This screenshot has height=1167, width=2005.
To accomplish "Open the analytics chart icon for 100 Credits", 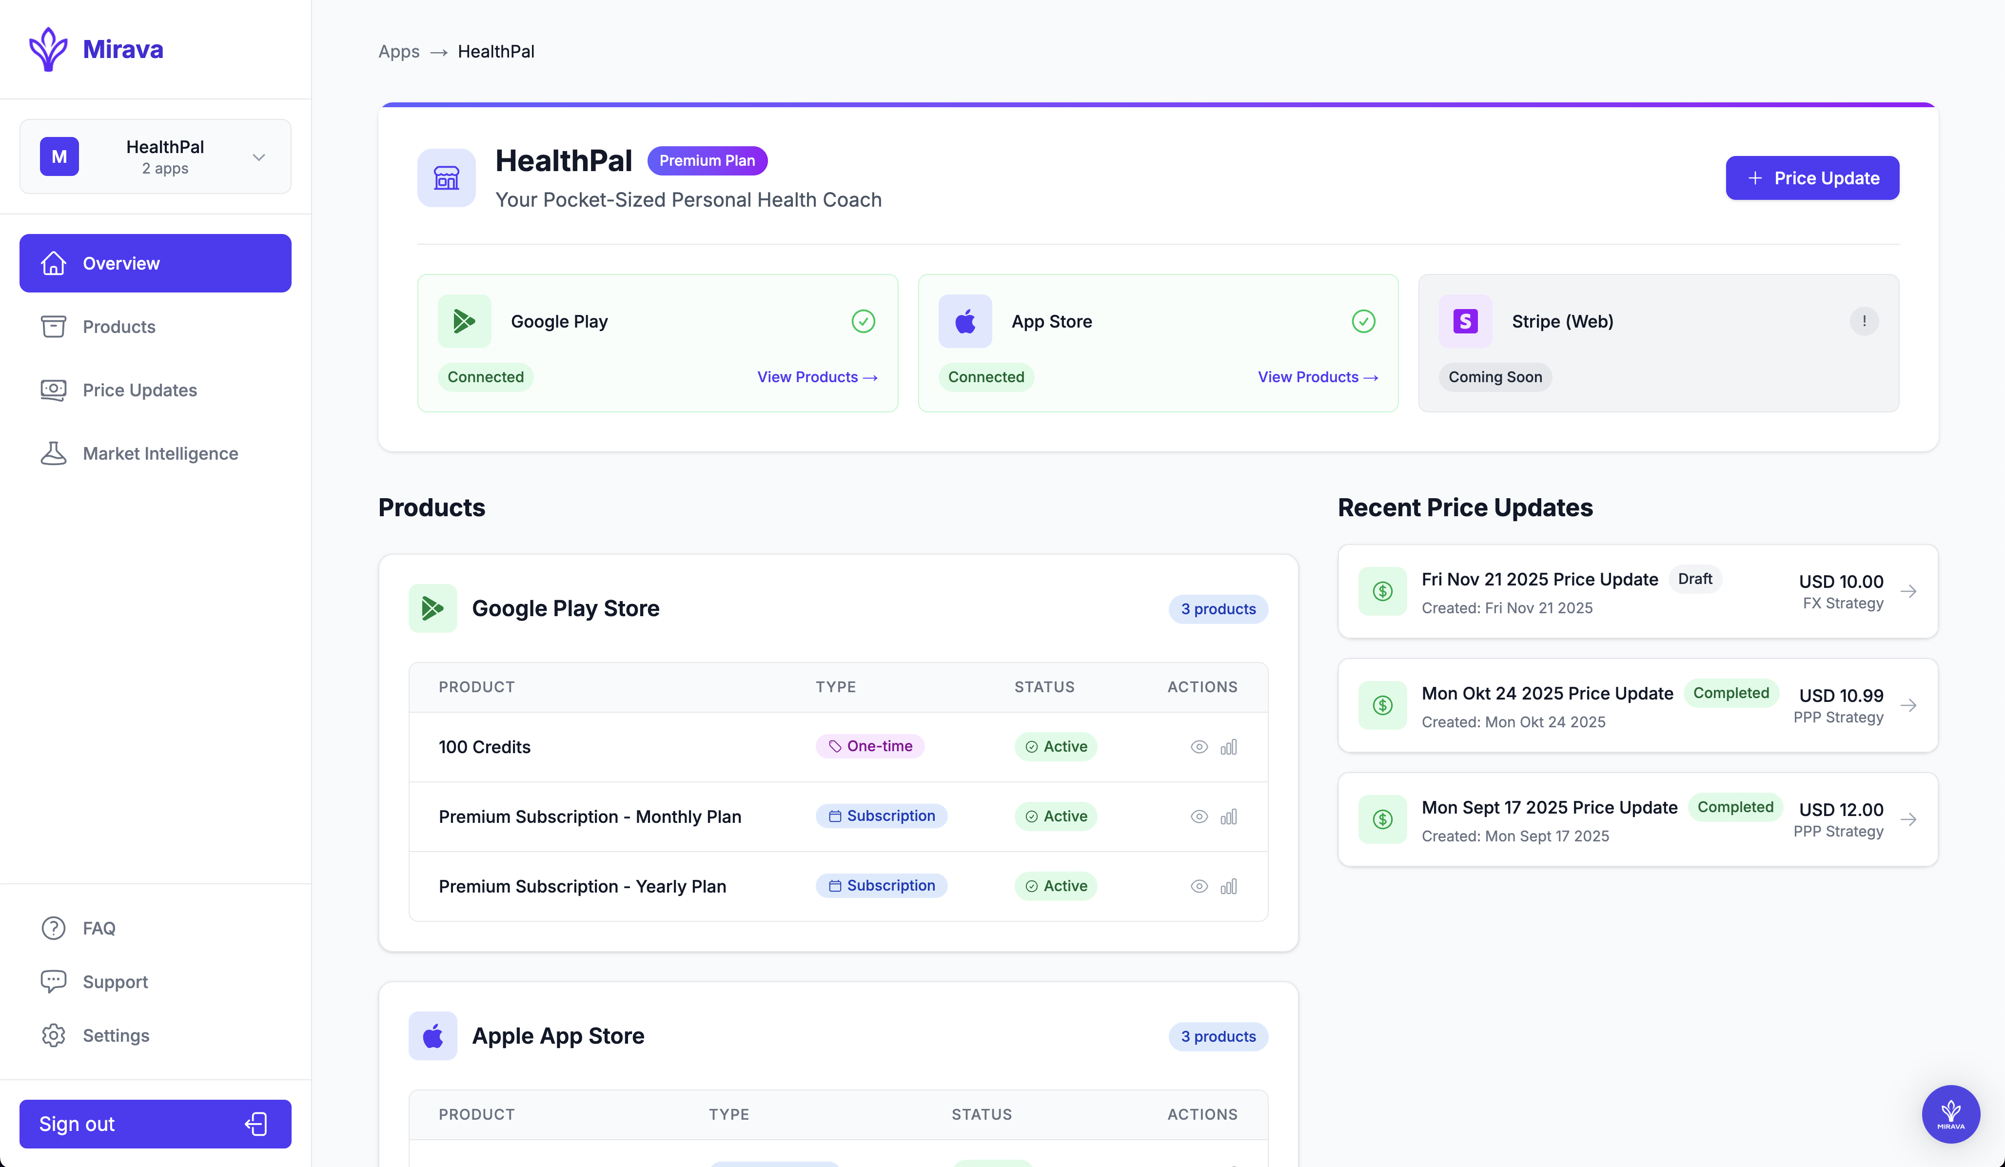I will (1229, 746).
